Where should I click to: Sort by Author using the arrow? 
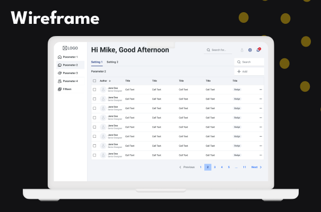[x=110, y=81]
